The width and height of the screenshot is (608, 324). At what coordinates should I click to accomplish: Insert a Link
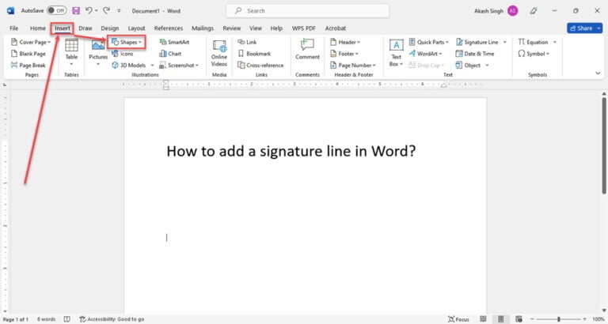247,42
